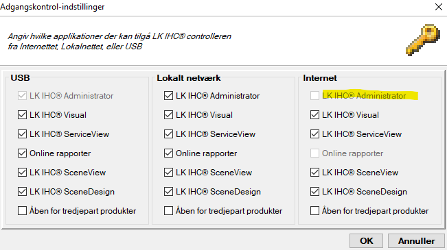Enable third-party products under Lokalt netværk

tap(168, 211)
